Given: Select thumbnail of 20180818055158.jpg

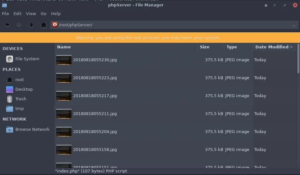Looking at the screenshot, I should coord(64,150).
